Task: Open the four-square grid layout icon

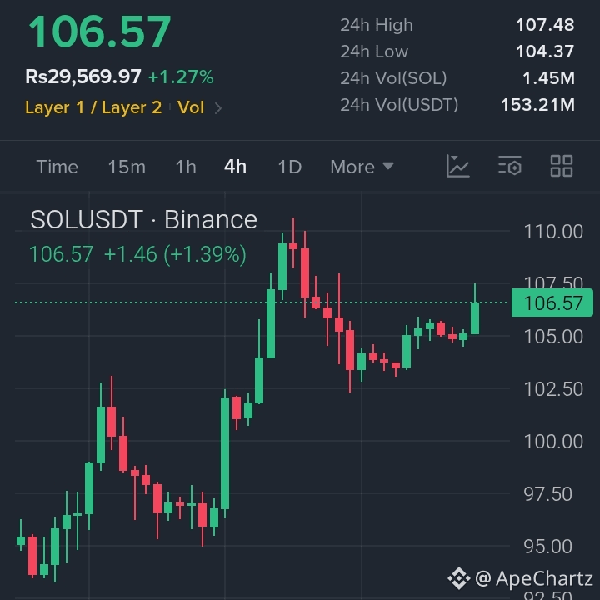Action: [562, 166]
